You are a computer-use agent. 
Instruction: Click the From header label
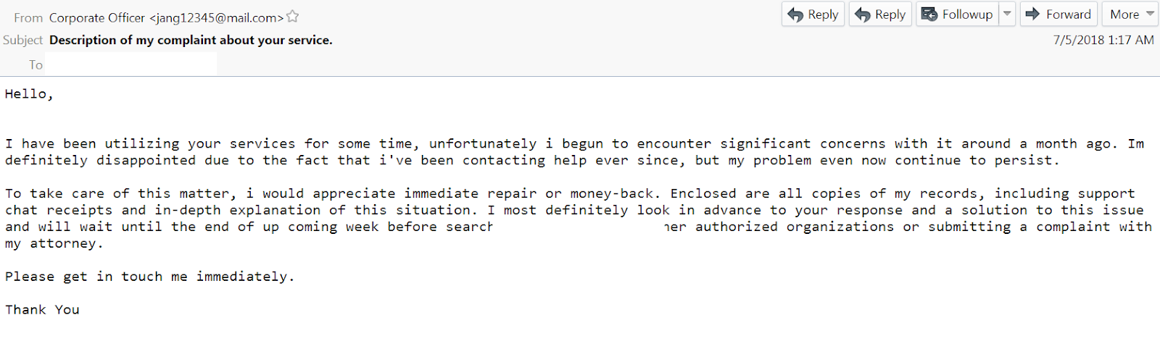pos(28,17)
